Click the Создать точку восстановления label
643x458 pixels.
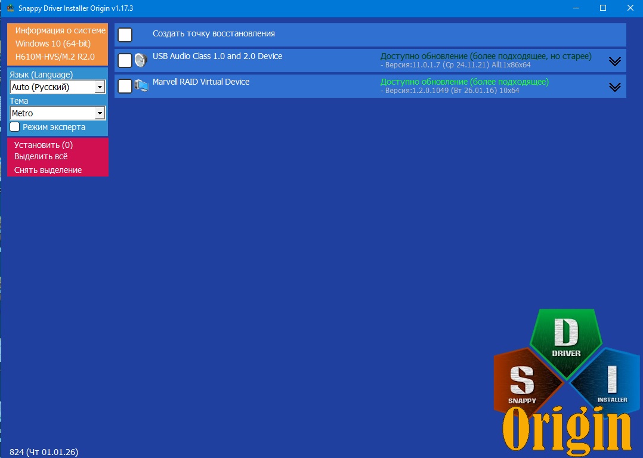click(x=214, y=33)
